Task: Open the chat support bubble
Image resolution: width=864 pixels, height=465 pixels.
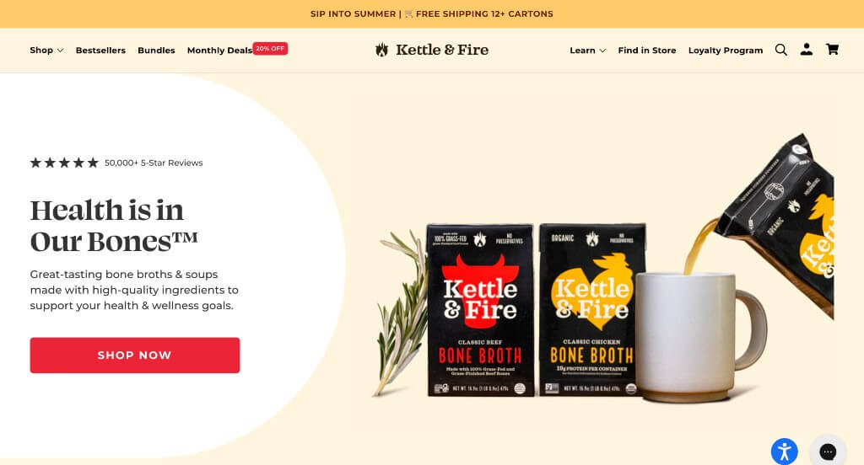Action: point(828,452)
